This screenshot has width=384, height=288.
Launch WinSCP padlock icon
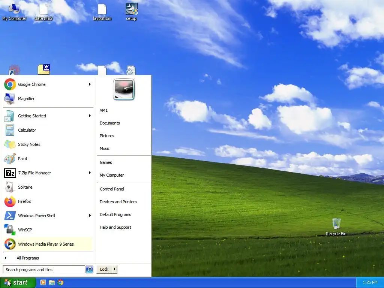(x=10, y=230)
